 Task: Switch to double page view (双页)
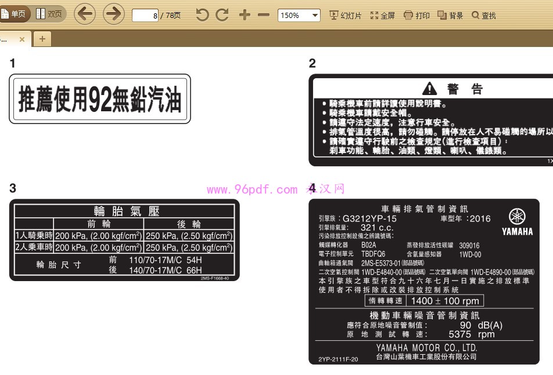click(49, 14)
